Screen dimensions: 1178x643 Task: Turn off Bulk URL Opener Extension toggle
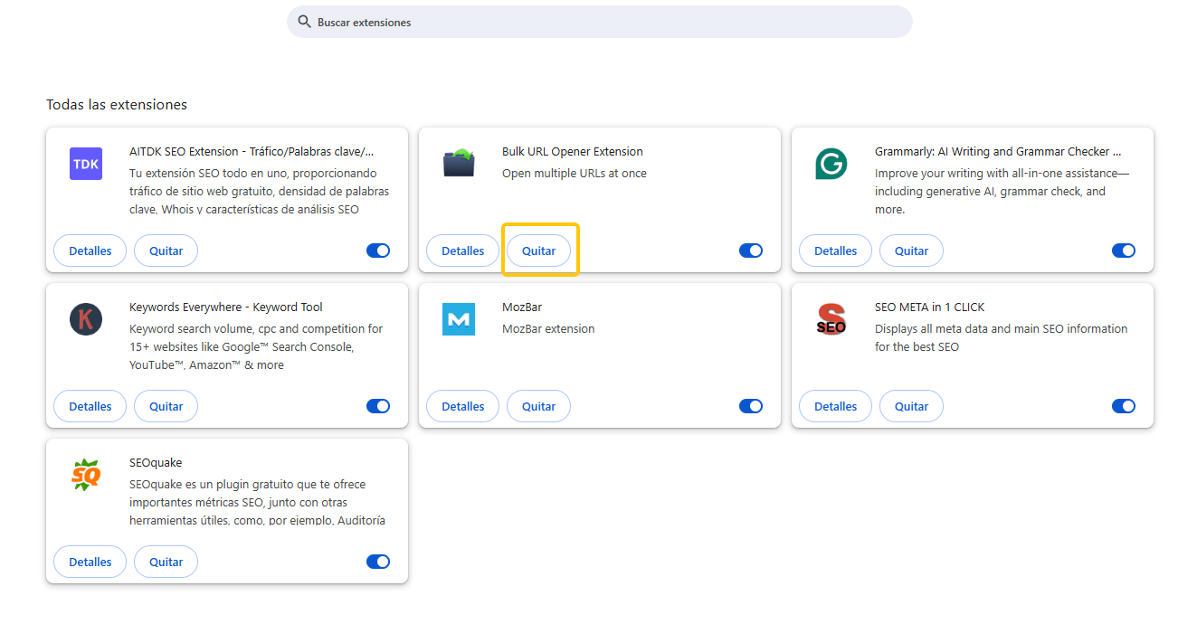point(751,251)
